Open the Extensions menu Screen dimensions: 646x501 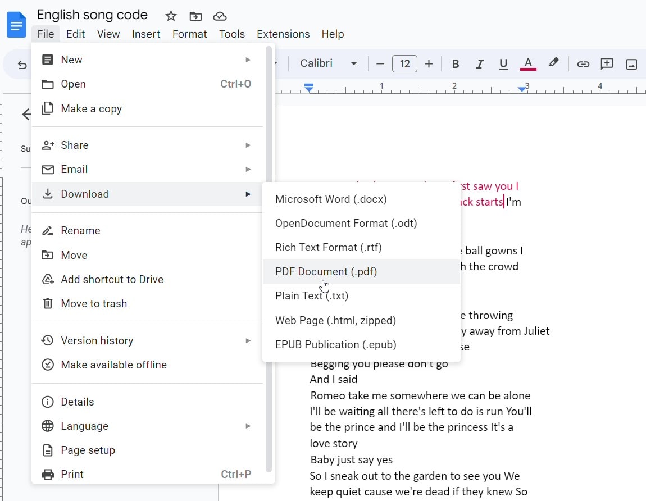[283, 34]
